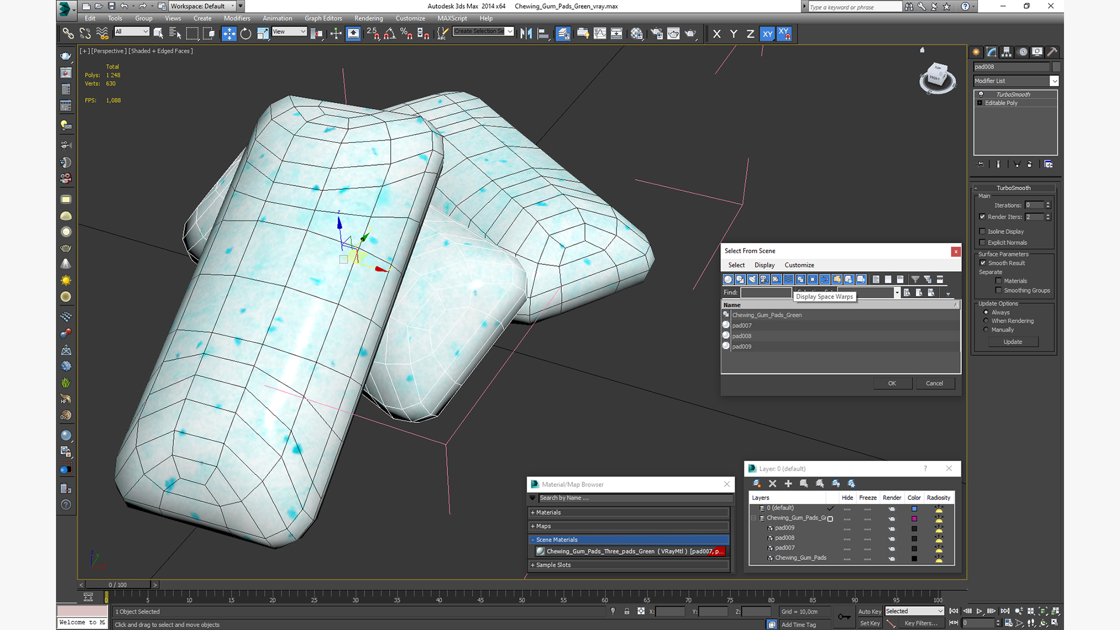Screen dimensions: 1120x630
Task: Toggle the Angle Snap icon
Action: 390,34
